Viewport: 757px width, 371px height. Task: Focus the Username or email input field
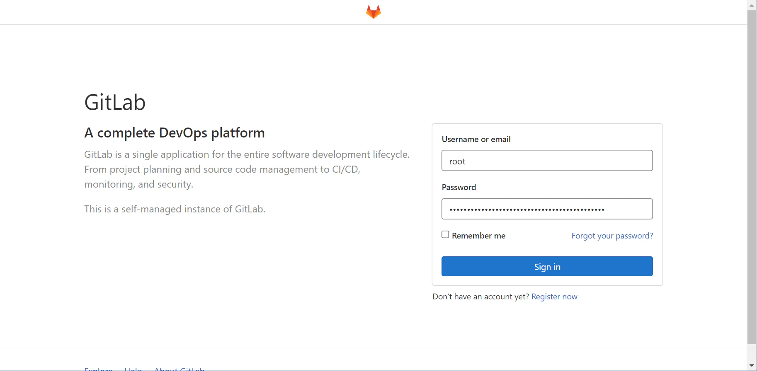coord(547,161)
